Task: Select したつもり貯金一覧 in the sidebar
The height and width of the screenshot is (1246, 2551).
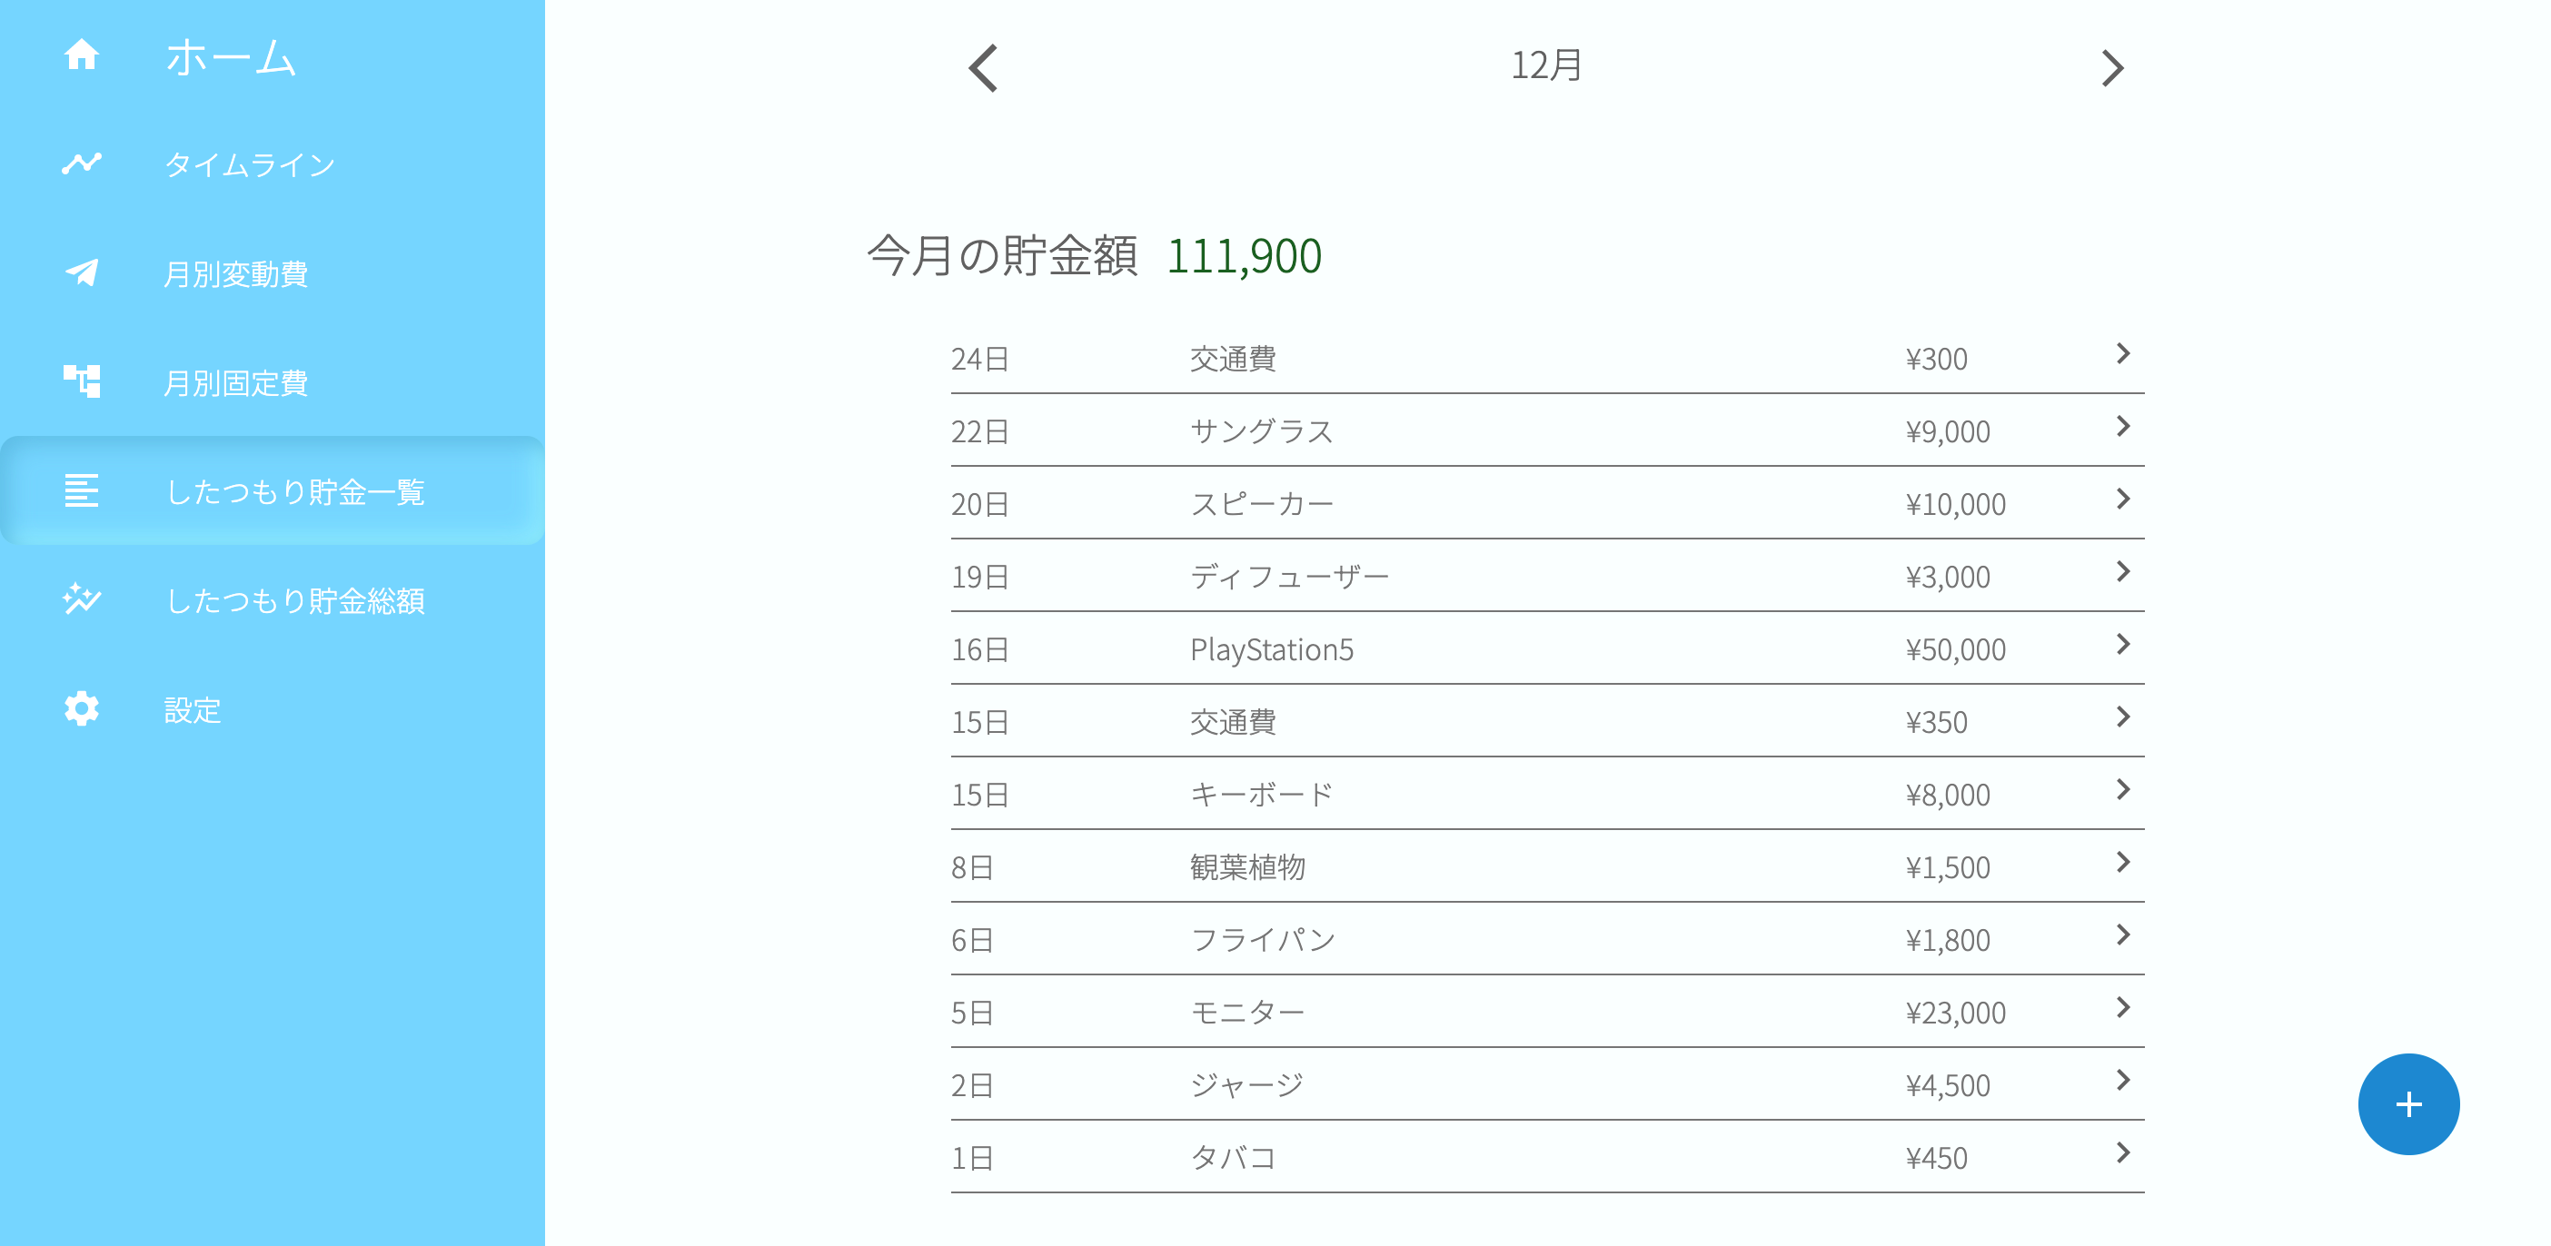Action: point(296,491)
